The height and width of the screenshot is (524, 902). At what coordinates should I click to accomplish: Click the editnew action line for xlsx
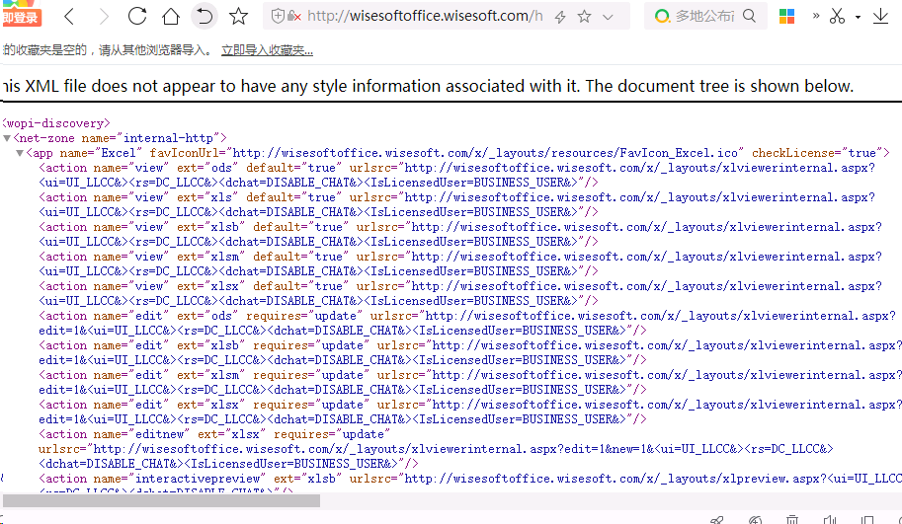click(214, 434)
